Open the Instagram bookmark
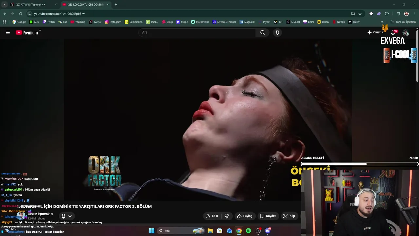 click(x=113, y=22)
